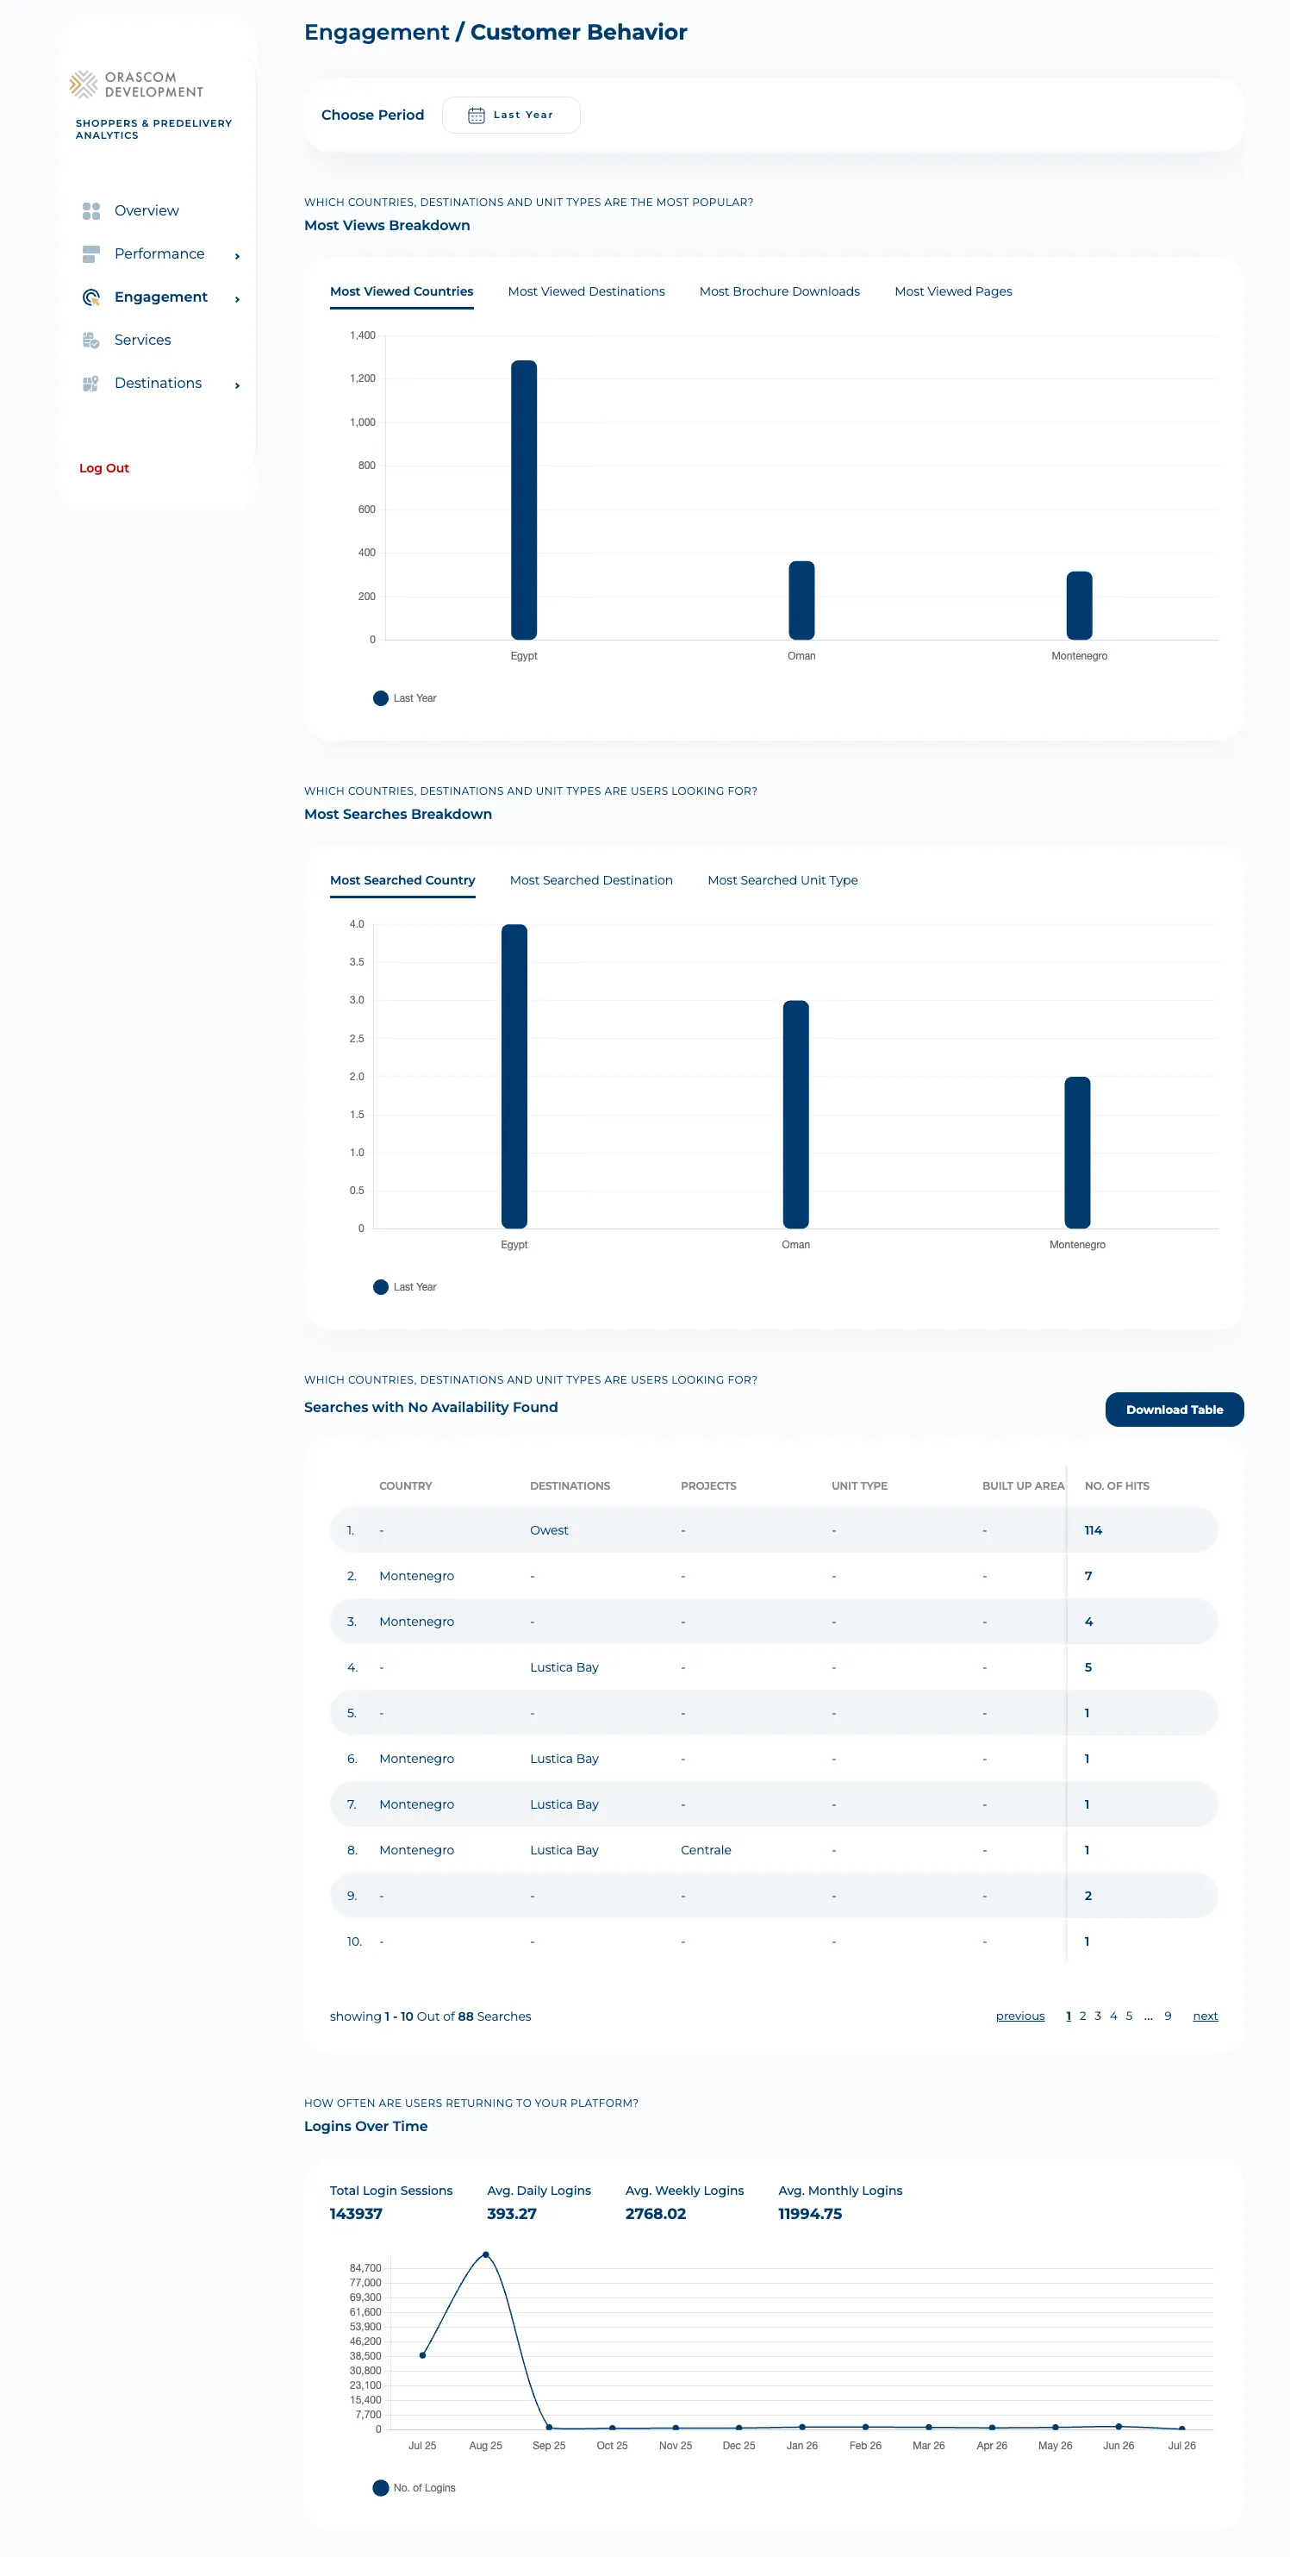
Task: Open page 4 of searches table
Action: 1113,2016
